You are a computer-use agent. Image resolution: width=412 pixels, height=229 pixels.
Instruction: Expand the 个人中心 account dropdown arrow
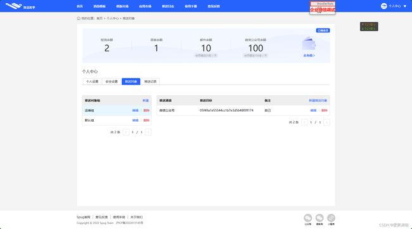pos(405,6)
